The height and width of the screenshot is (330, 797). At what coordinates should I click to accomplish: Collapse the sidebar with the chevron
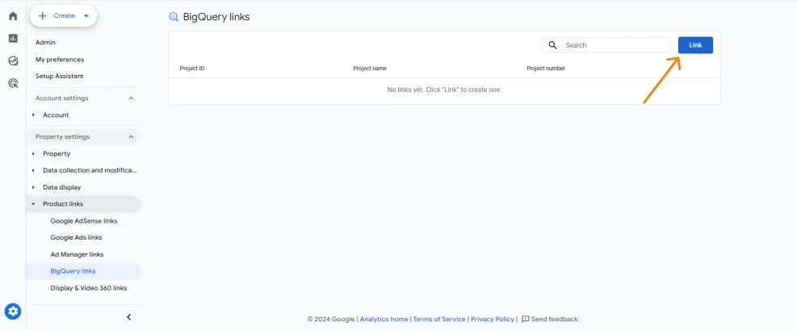128,317
